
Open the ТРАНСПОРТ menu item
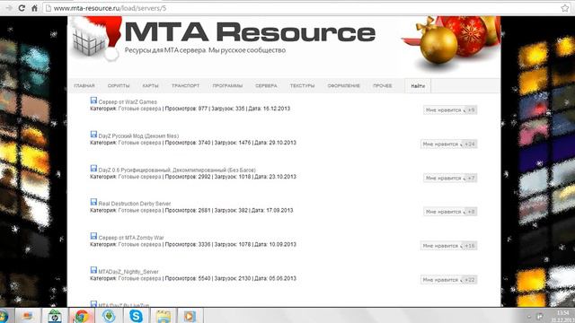pyautogui.click(x=186, y=86)
